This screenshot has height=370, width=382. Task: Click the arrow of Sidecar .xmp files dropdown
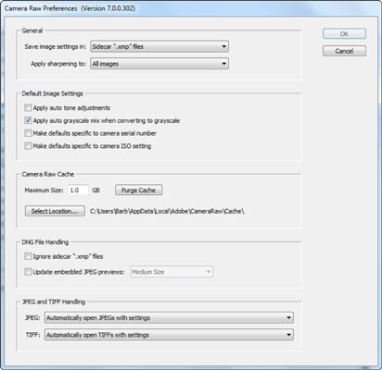pos(223,46)
